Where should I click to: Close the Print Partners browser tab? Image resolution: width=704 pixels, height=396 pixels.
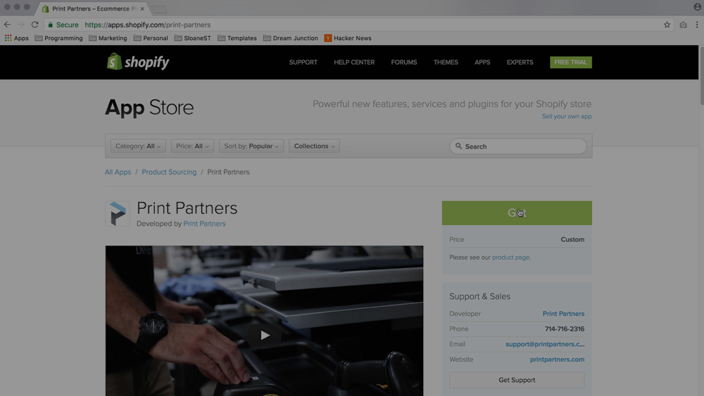(x=142, y=8)
